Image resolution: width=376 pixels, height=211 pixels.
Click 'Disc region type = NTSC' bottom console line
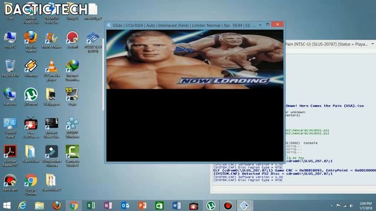pos(248,180)
